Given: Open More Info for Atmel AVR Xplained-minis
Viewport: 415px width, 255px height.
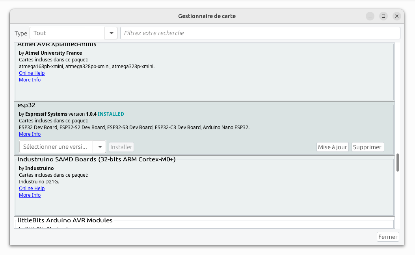Looking at the screenshot, I should (x=30, y=80).
